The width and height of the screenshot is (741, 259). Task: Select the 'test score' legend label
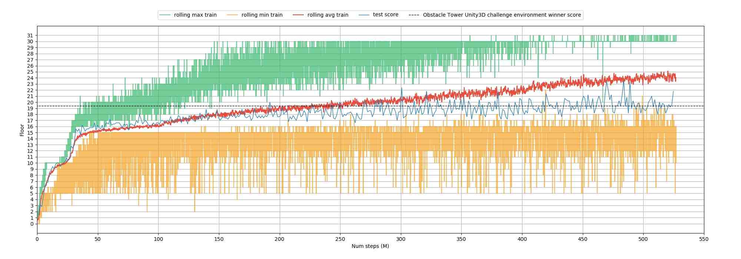pos(386,15)
